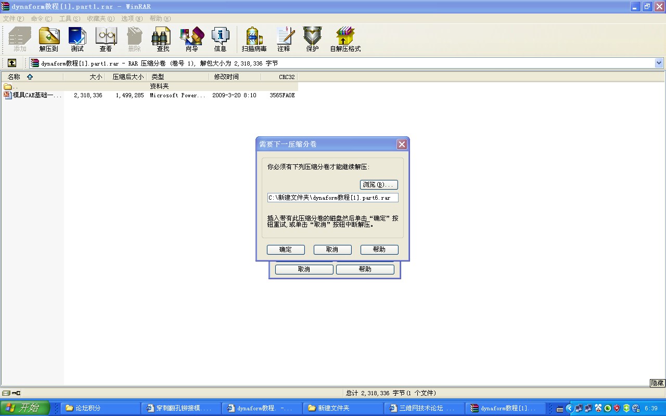Viewport: 666px width, 416px height.
Task: Click the 2009-3-20 8:10 modified time cell
Action: (x=234, y=95)
